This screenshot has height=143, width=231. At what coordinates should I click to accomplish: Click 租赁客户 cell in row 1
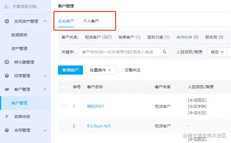163,106
